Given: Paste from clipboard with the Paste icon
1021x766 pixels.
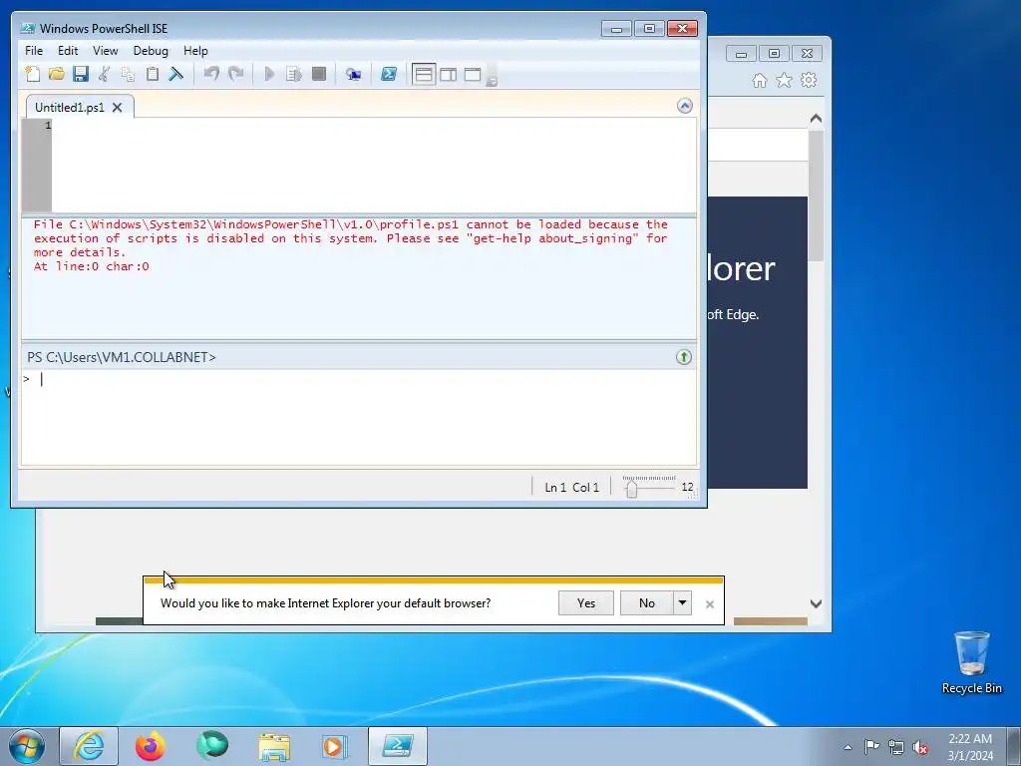Looking at the screenshot, I should (x=153, y=74).
